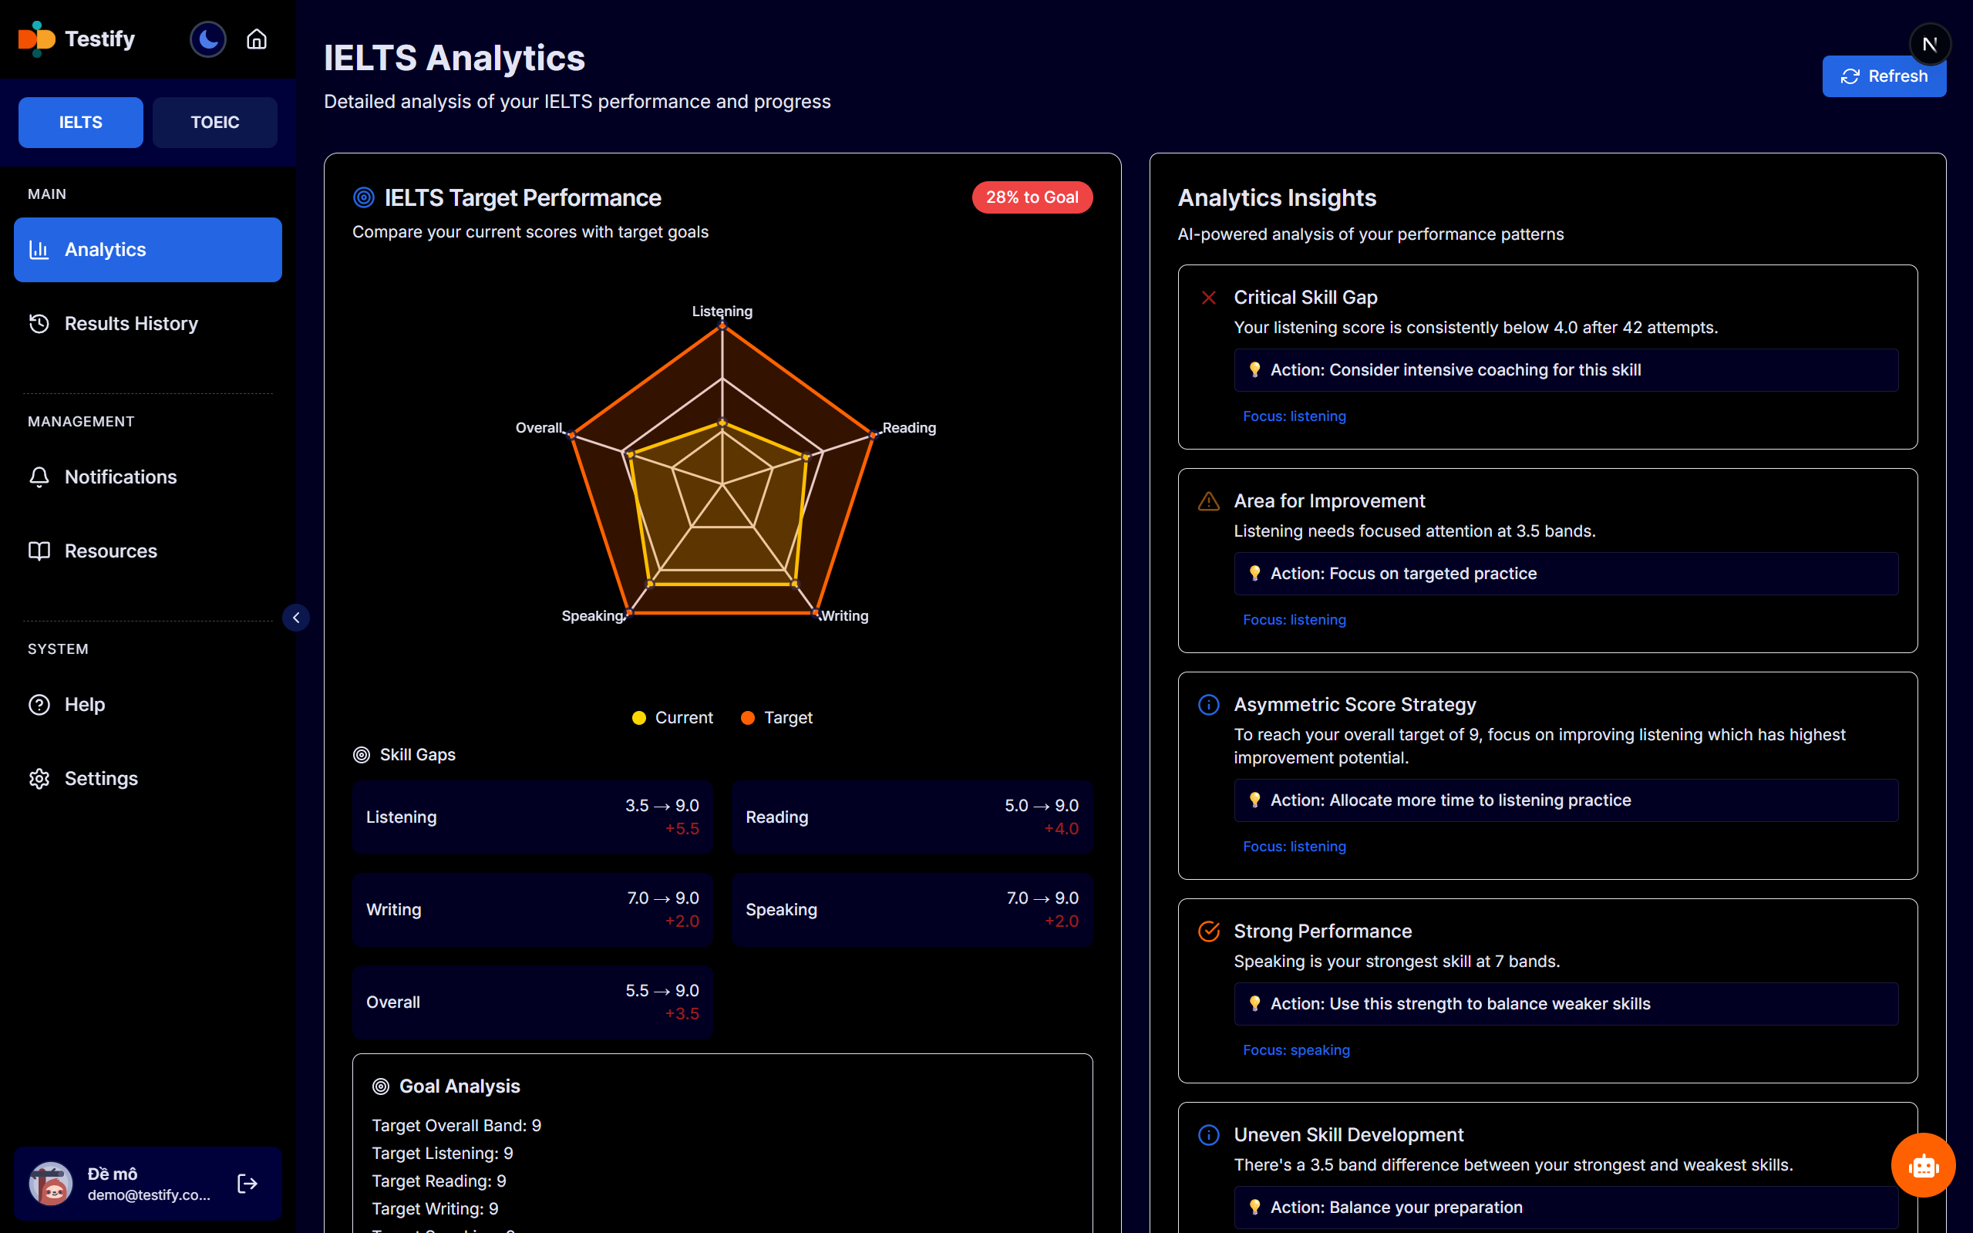This screenshot has width=1973, height=1233.
Task: Open the N user avatar menu
Action: 1929,44
